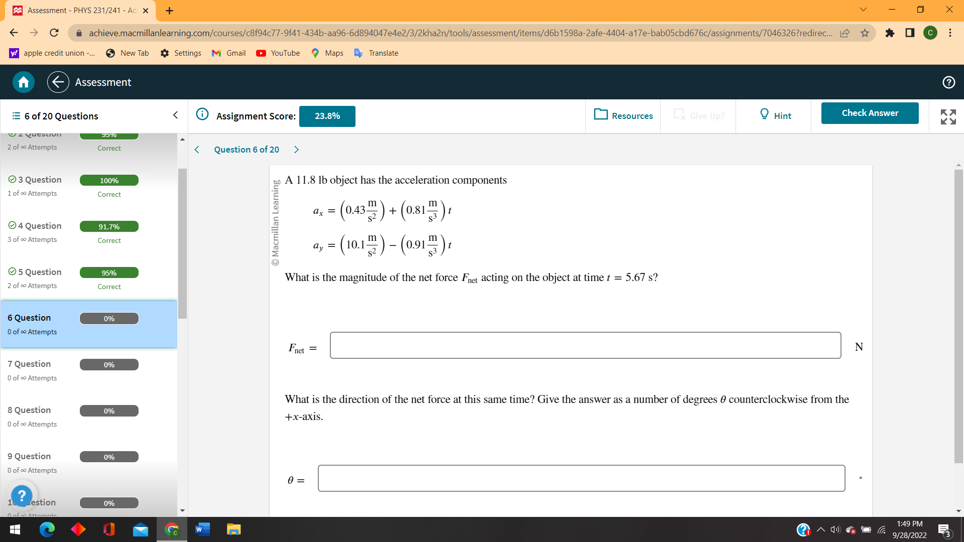Go to next question arrow

296,150
